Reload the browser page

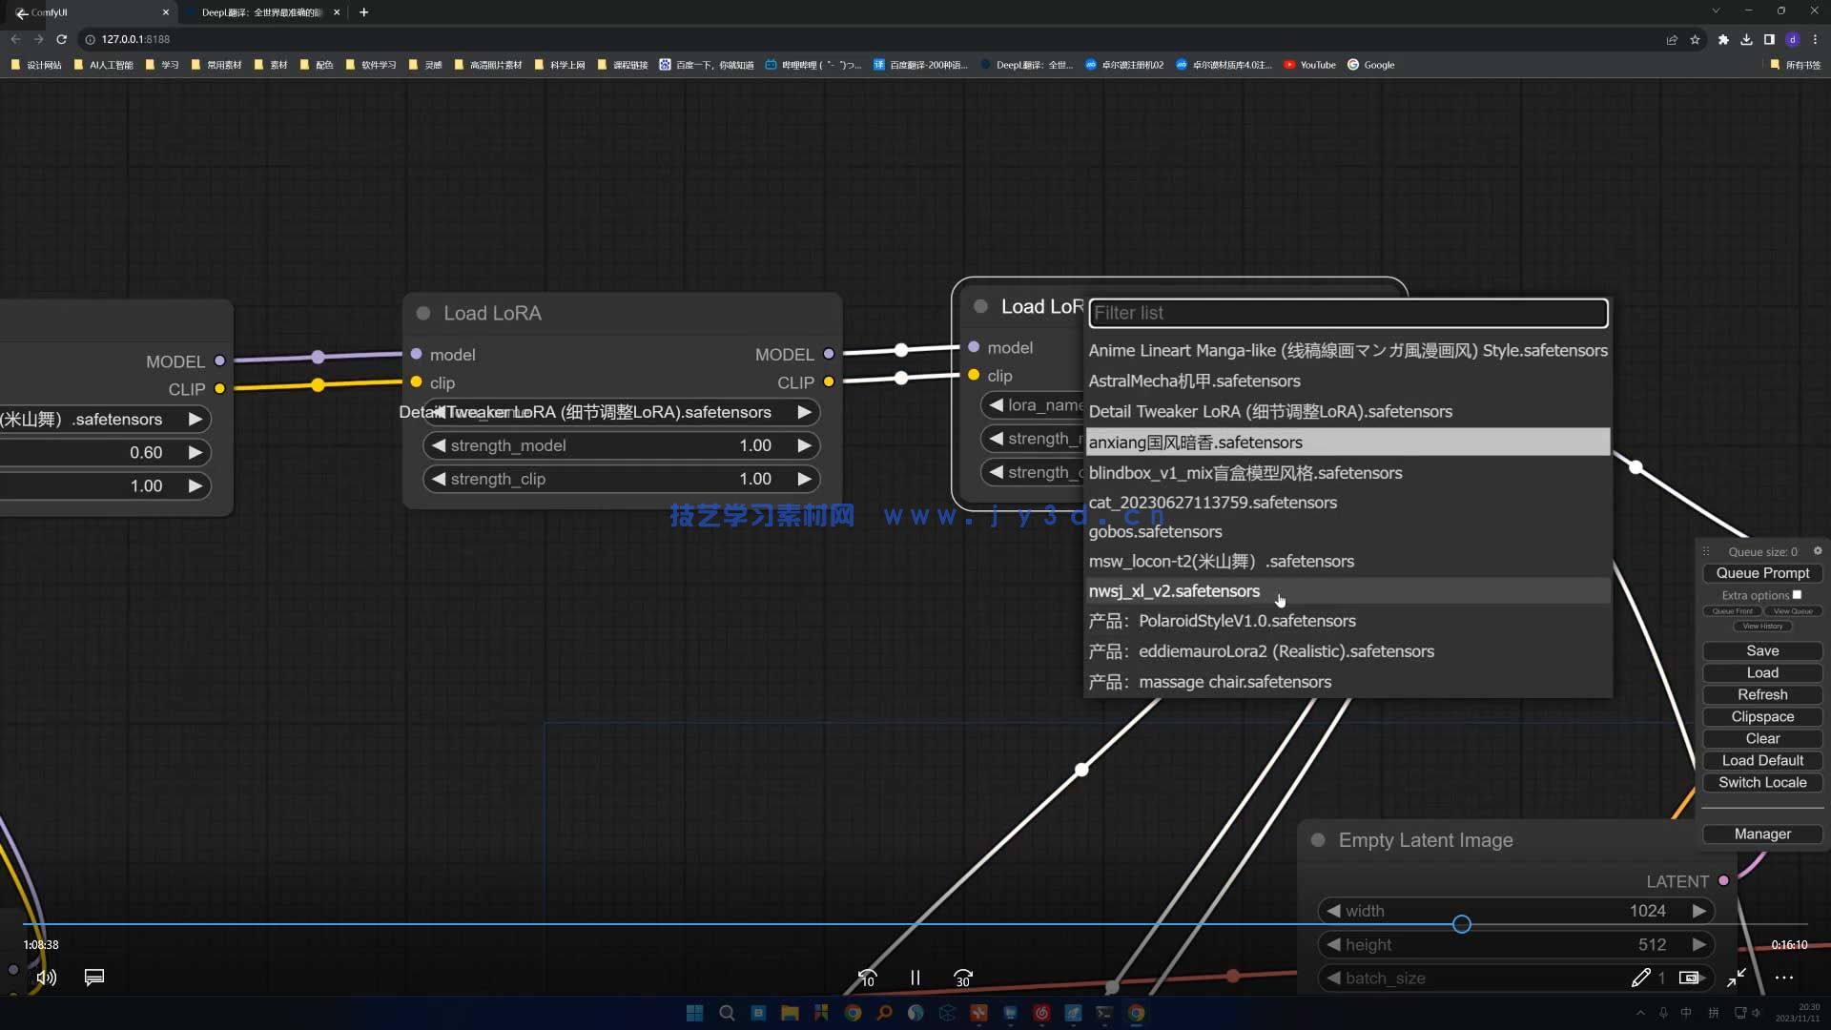62,39
